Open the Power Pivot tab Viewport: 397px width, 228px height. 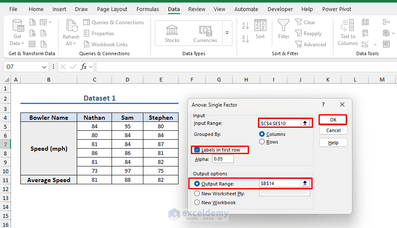coord(337,9)
